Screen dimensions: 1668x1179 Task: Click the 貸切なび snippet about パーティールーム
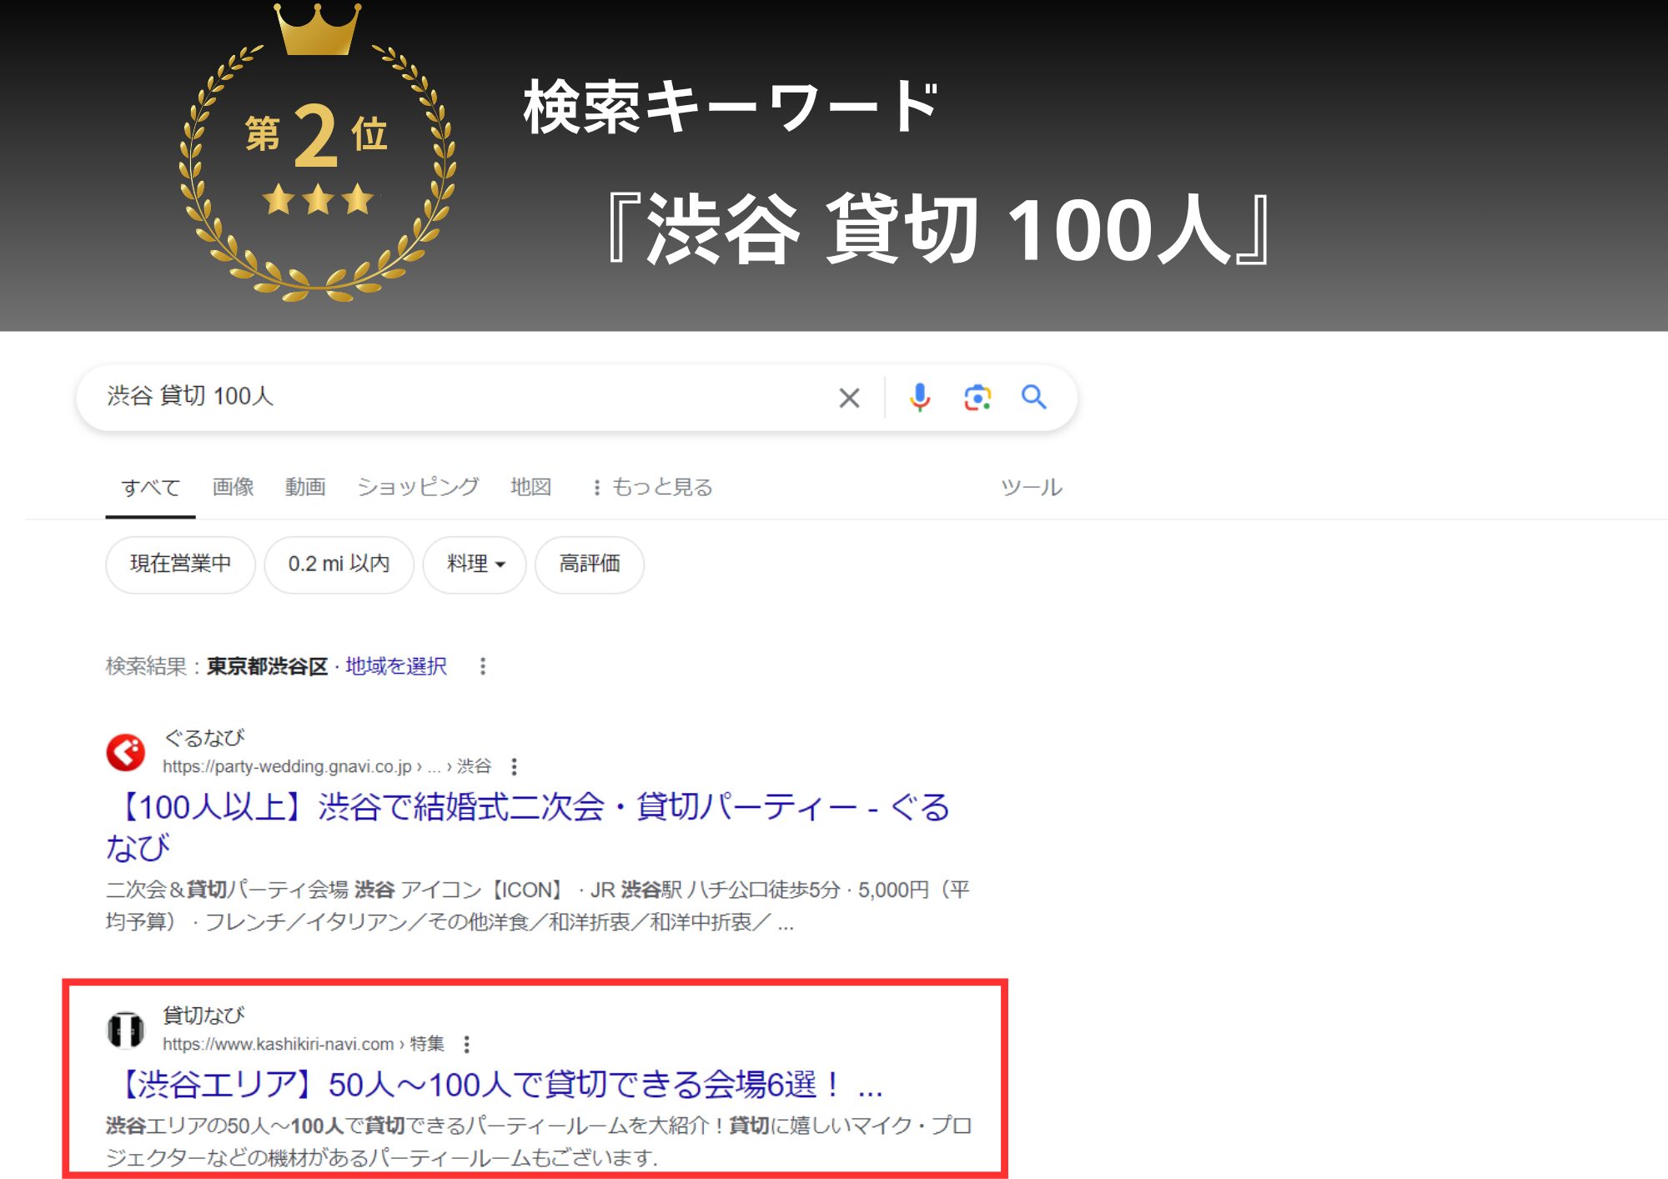click(539, 1141)
